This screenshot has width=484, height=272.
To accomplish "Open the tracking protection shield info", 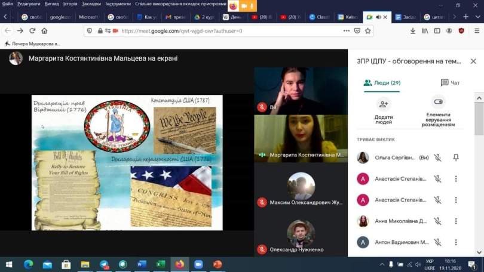I will [90, 31].
